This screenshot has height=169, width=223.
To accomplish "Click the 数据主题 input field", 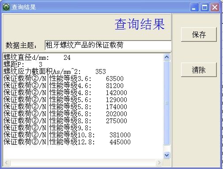I will click(x=108, y=45).
